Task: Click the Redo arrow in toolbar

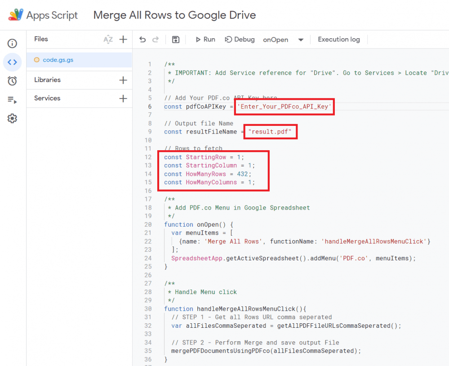Action: [x=156, y=40]
